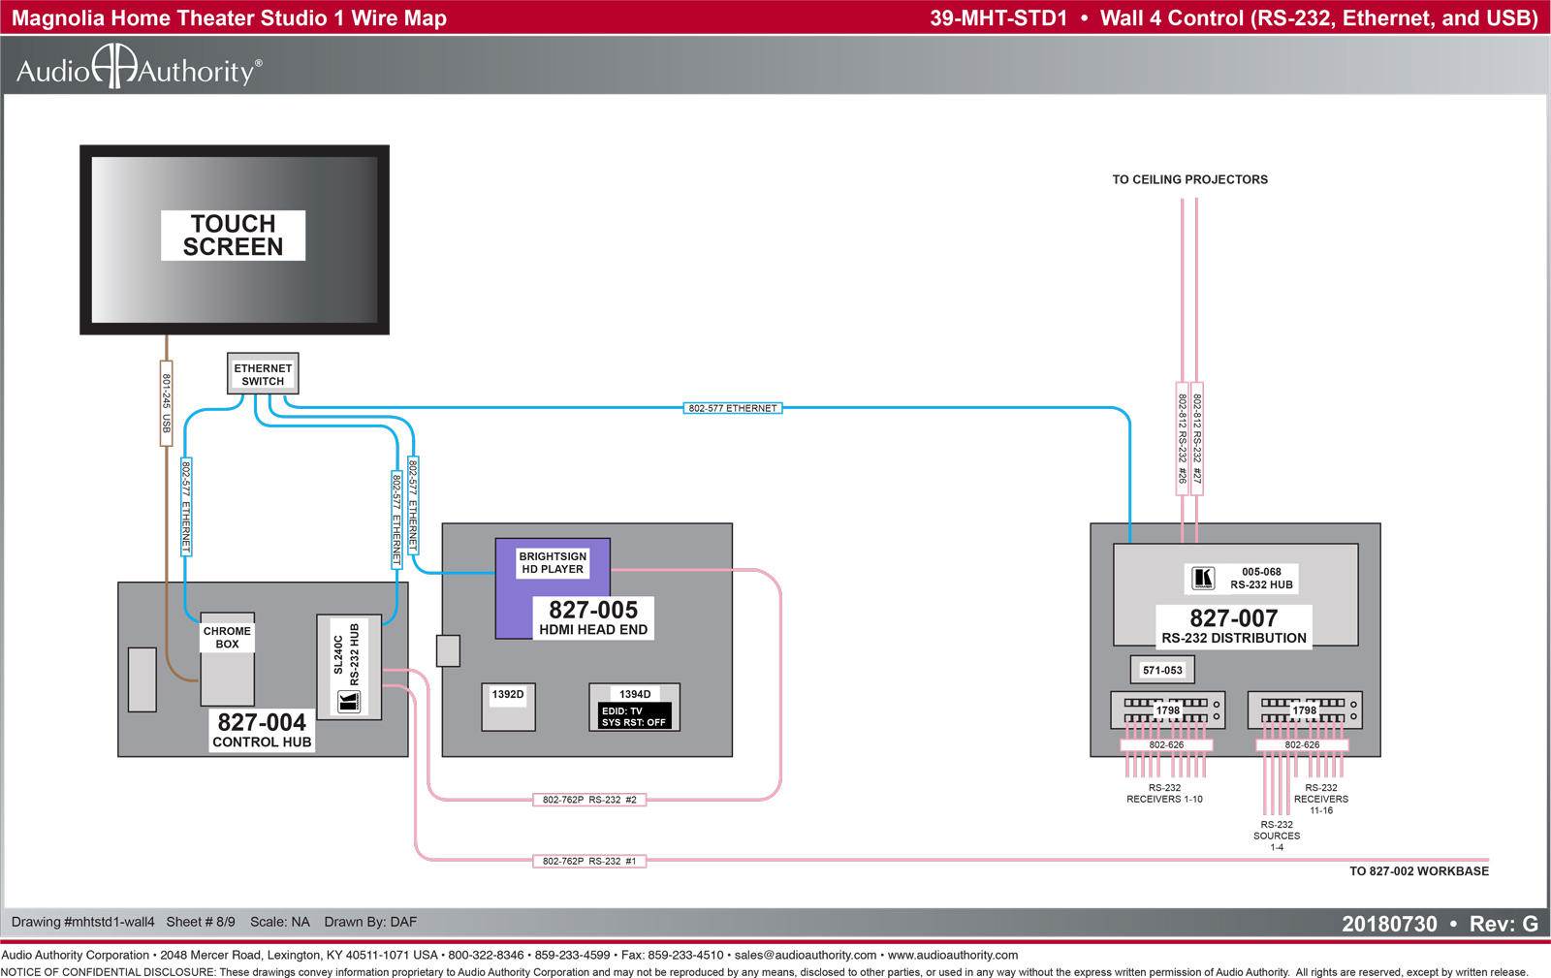The image size is (1551, 978).
Task: Click the Scale: NA text
Action: 280,922
